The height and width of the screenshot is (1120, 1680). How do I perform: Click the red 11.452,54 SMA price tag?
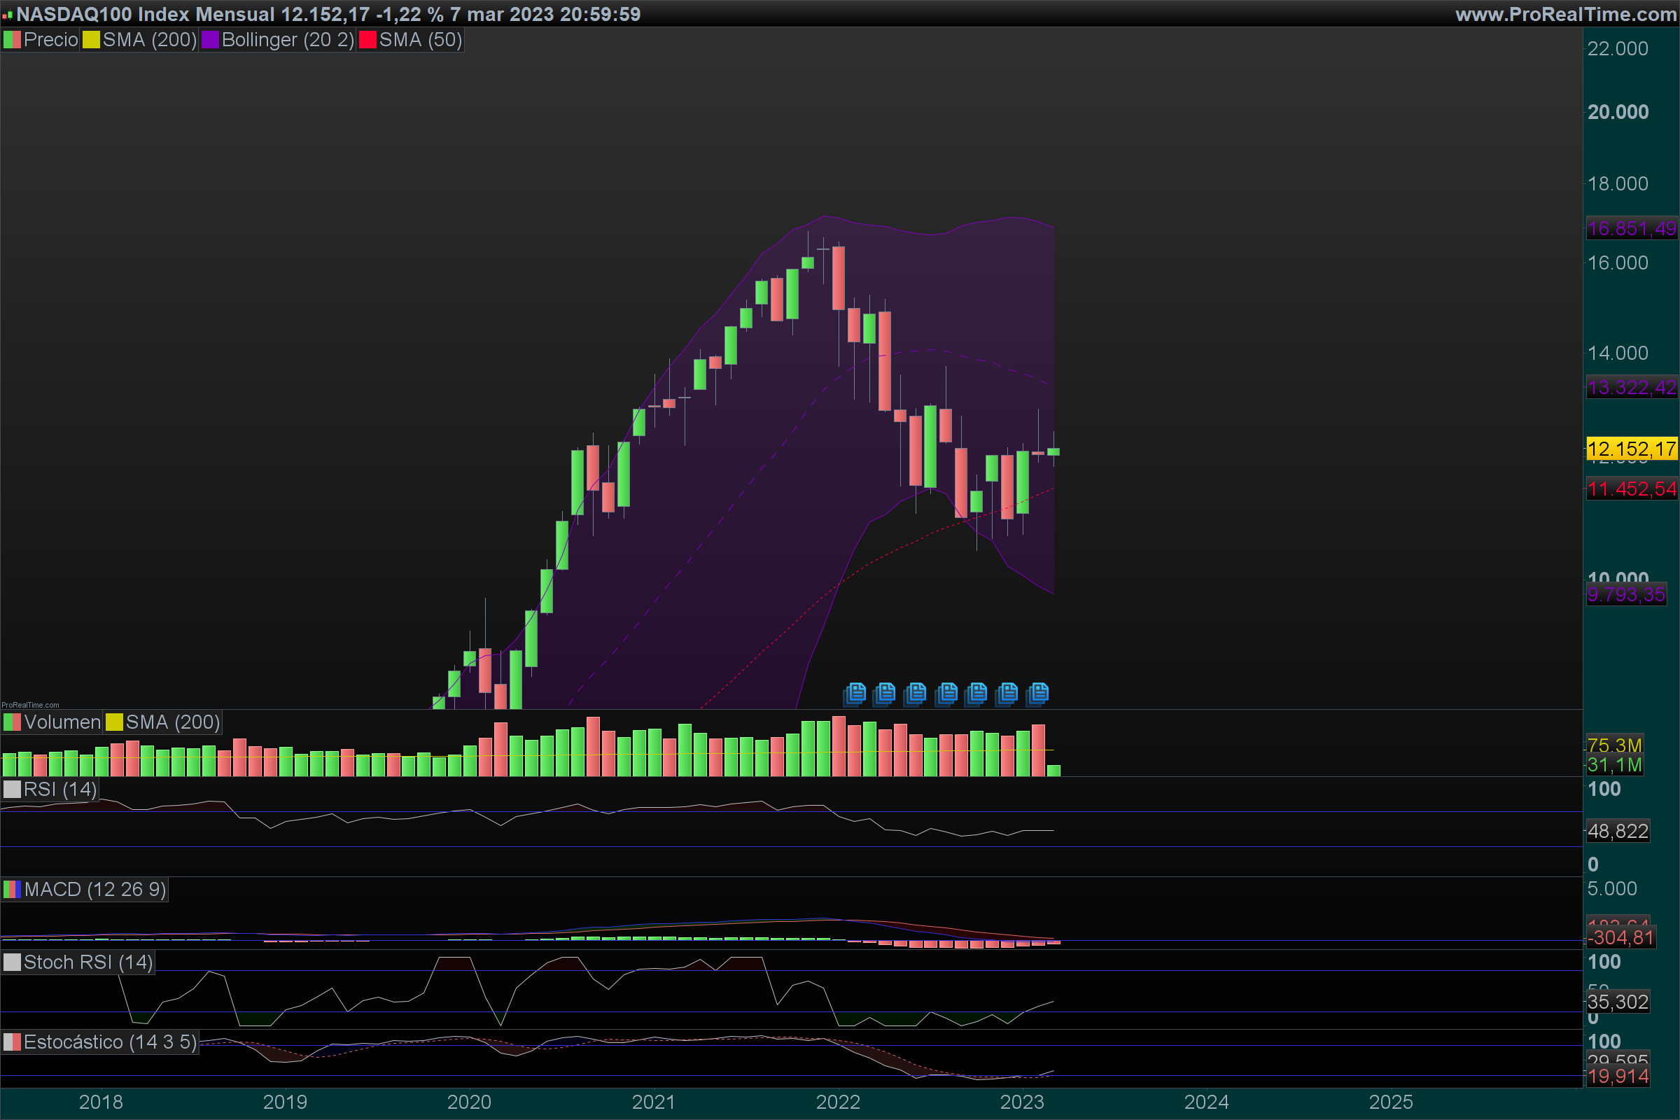tap(1631, 489)
